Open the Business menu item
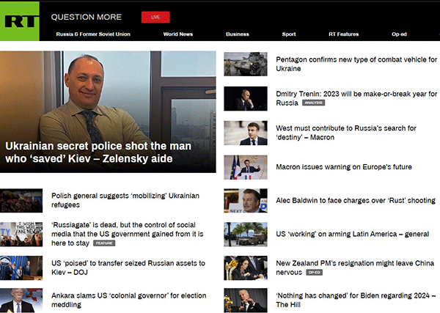 pyautogui.click(x=238, y=34)
